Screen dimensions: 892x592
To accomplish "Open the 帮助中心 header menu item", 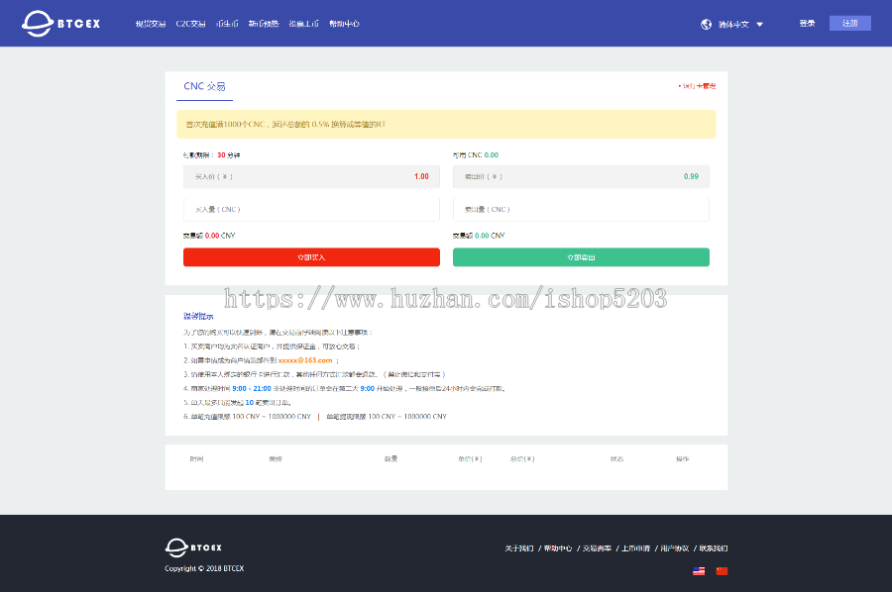I will [x=344, y=24].
